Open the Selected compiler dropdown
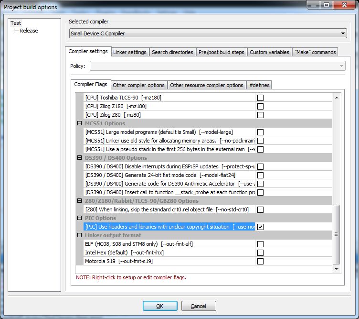Image resolution: width=359 pixels, height=319 pixels. 208,33
